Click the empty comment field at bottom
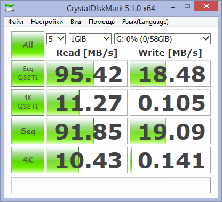The image size is (222, 202). pos(111,185)
